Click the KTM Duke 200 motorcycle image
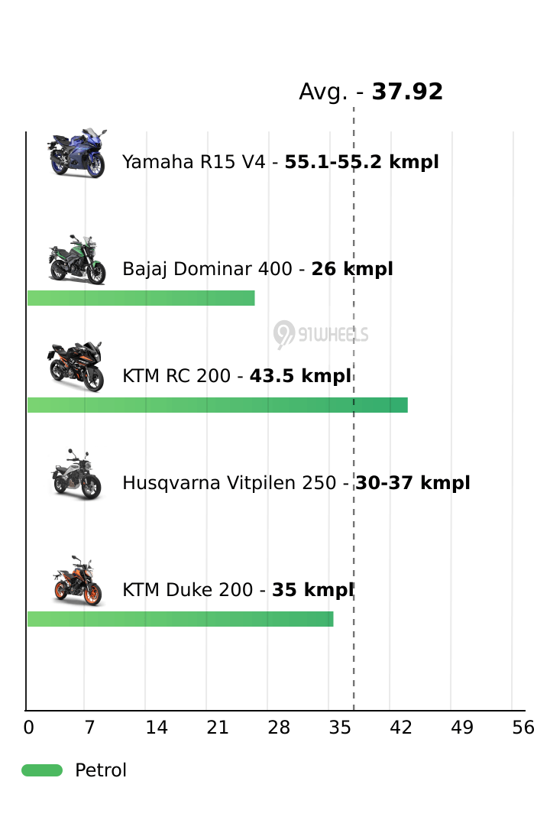This screenshot has width=550, height=833. [x=76, y=582]
